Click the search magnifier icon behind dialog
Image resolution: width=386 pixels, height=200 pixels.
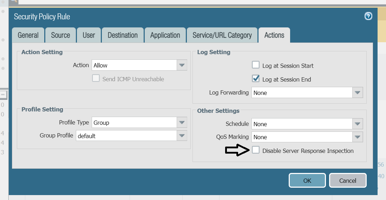13,2
